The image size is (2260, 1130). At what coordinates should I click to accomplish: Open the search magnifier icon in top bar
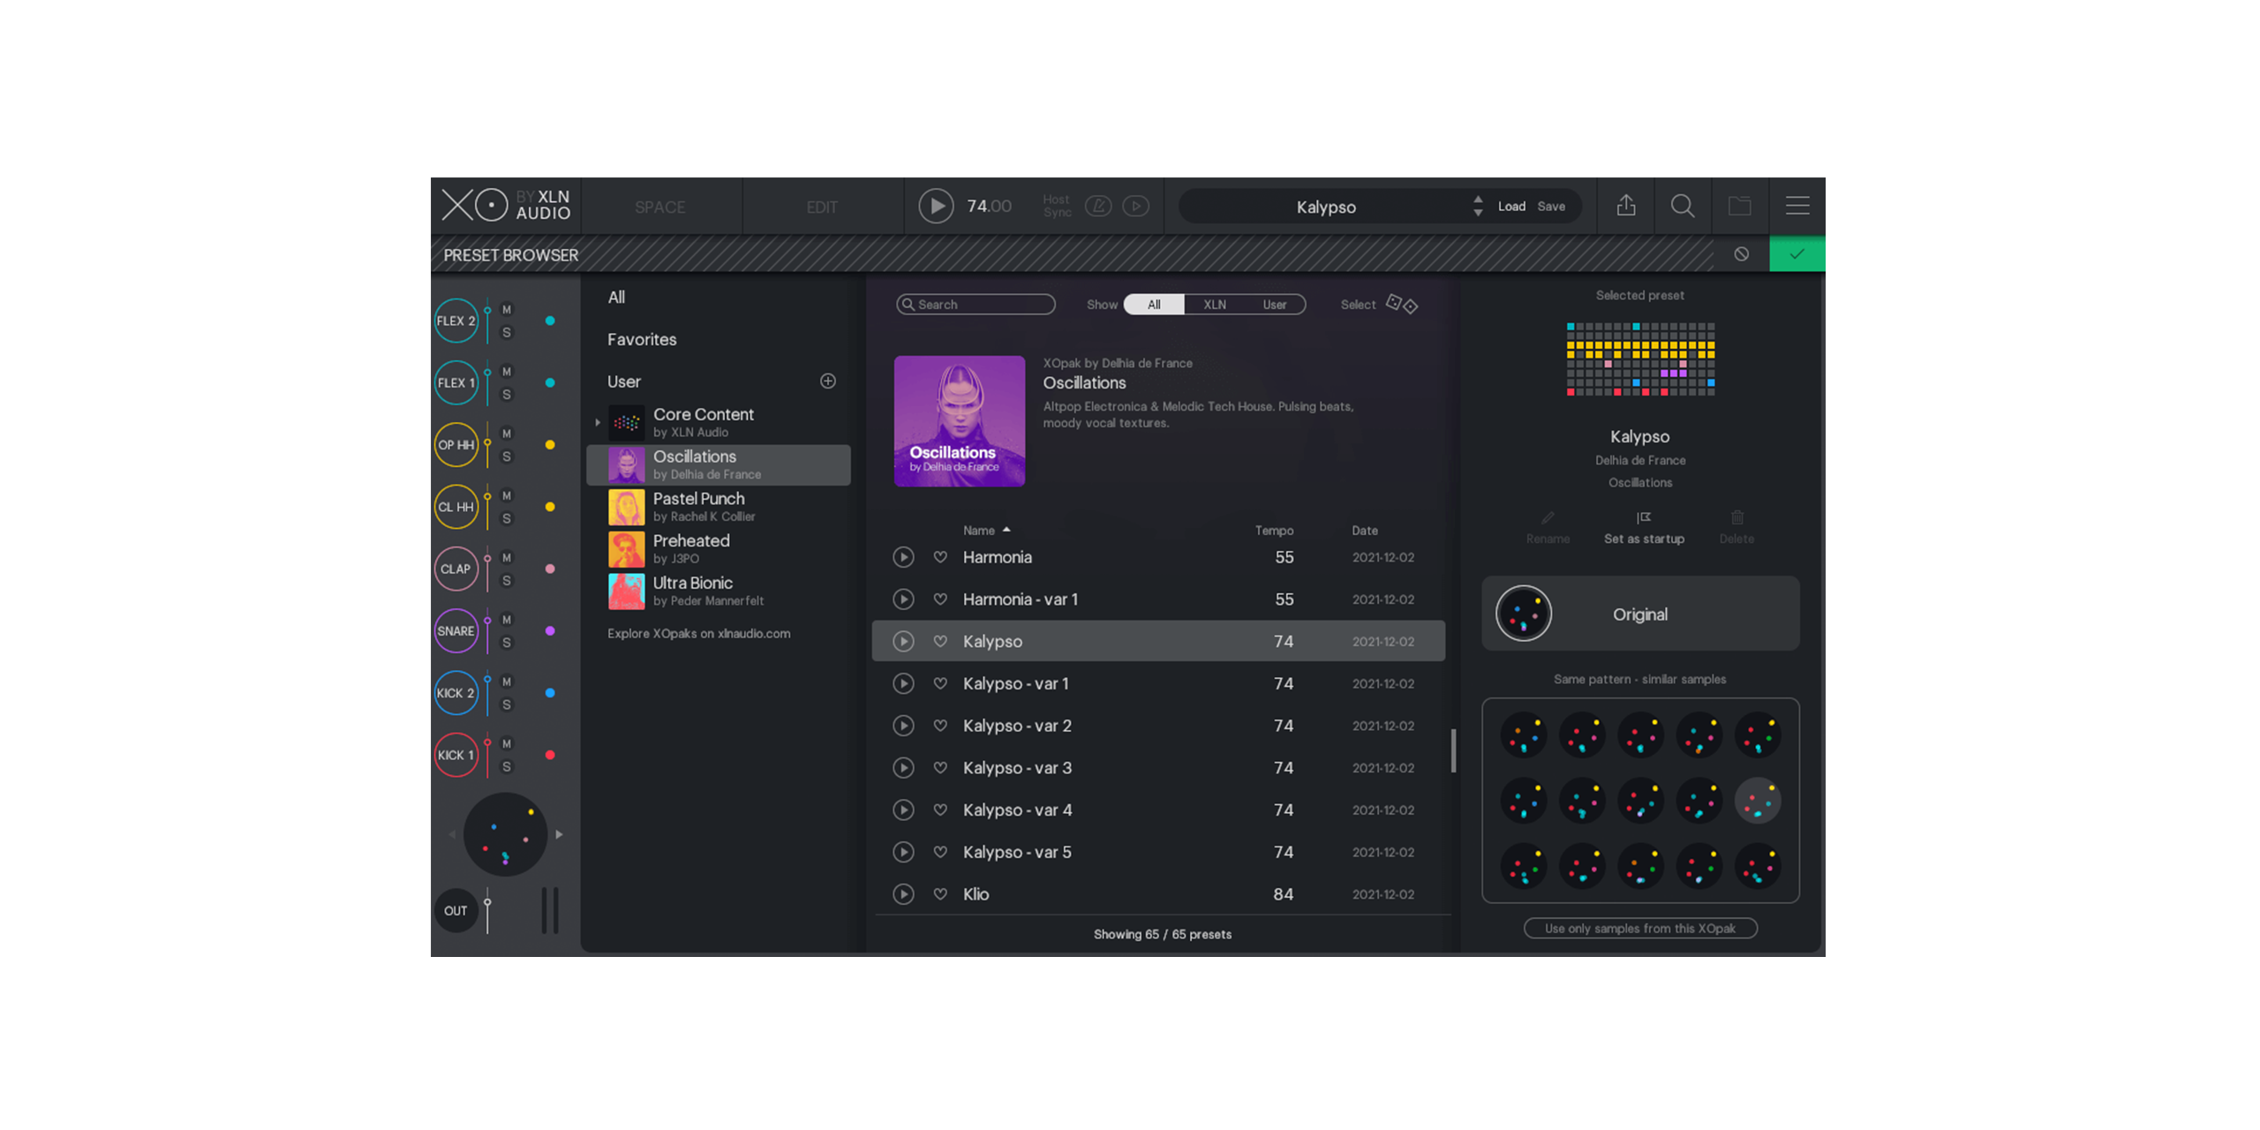pyautogui.click(x=1682, y=206)
